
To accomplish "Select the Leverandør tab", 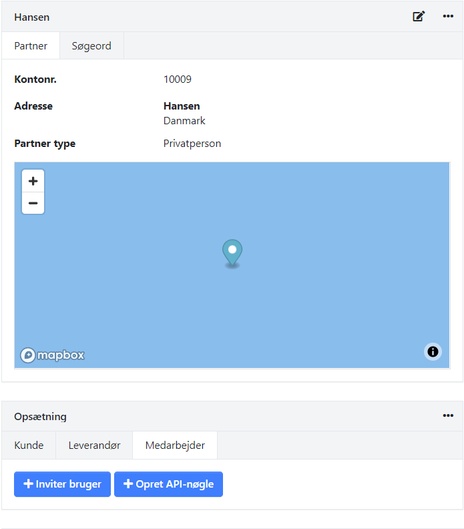I will coord(94,446).
